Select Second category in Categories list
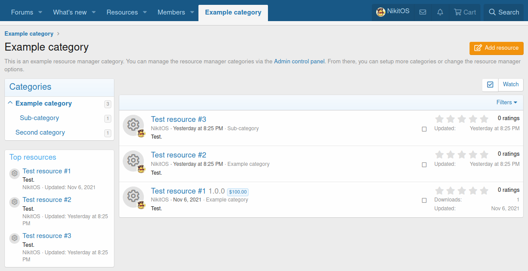The height and width of the screenshot is (271, 528). pos(40,132)
